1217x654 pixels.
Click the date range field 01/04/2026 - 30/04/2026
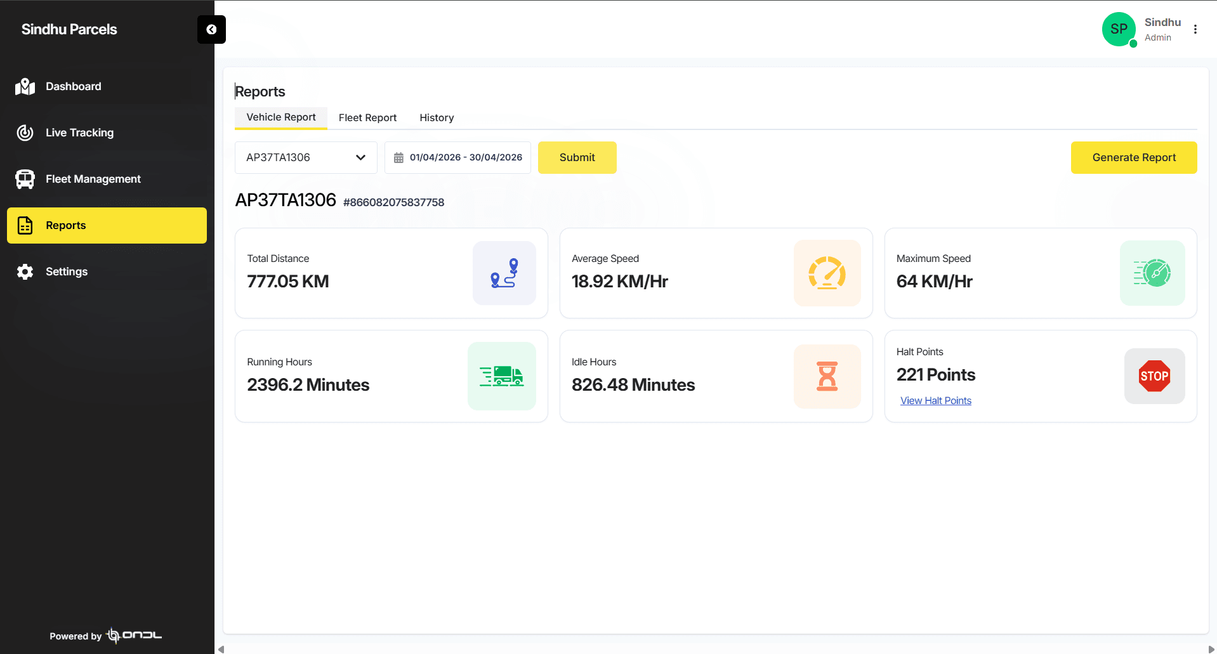tap(457, 157)
